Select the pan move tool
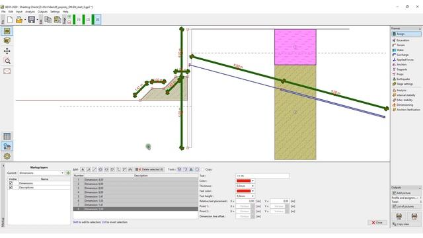Viewport: 423px width, 238px height. [x=7, y=51]
